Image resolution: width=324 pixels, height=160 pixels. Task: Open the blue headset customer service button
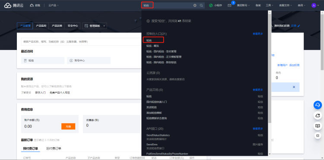318,105
